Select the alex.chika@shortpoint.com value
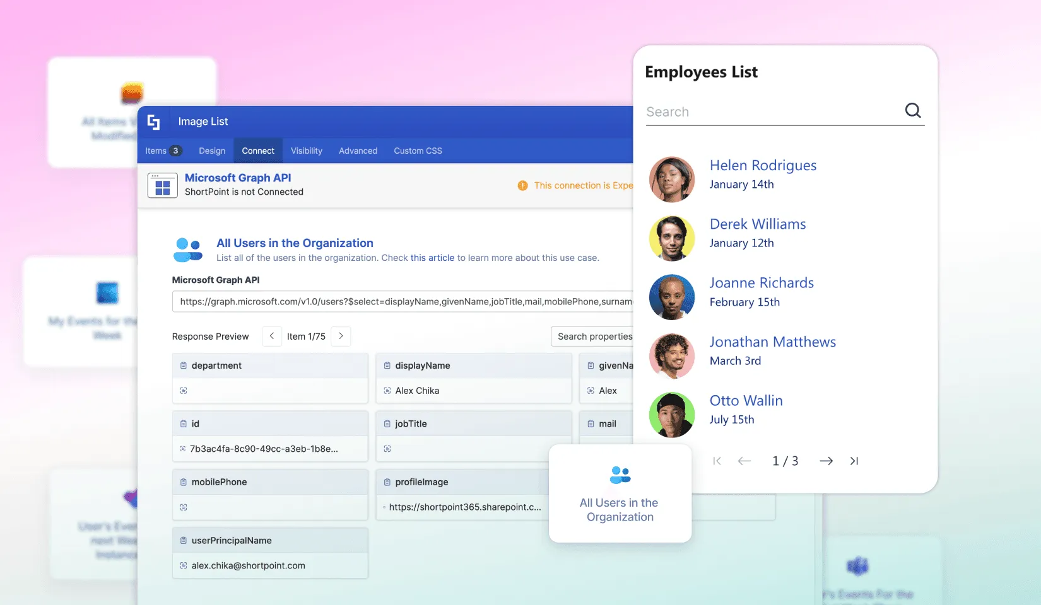Viewport: 1041px width, 605px height. click(x=249, y=566)
